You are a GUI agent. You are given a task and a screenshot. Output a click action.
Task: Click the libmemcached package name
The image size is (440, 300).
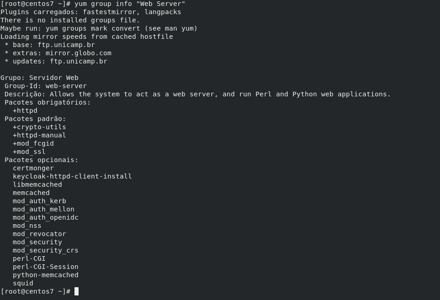tap(37, 184)
